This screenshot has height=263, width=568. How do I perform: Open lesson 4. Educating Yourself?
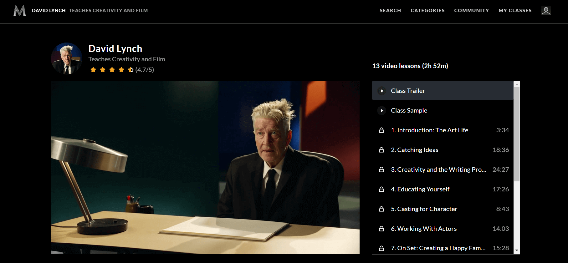click(x=443, y=189)
